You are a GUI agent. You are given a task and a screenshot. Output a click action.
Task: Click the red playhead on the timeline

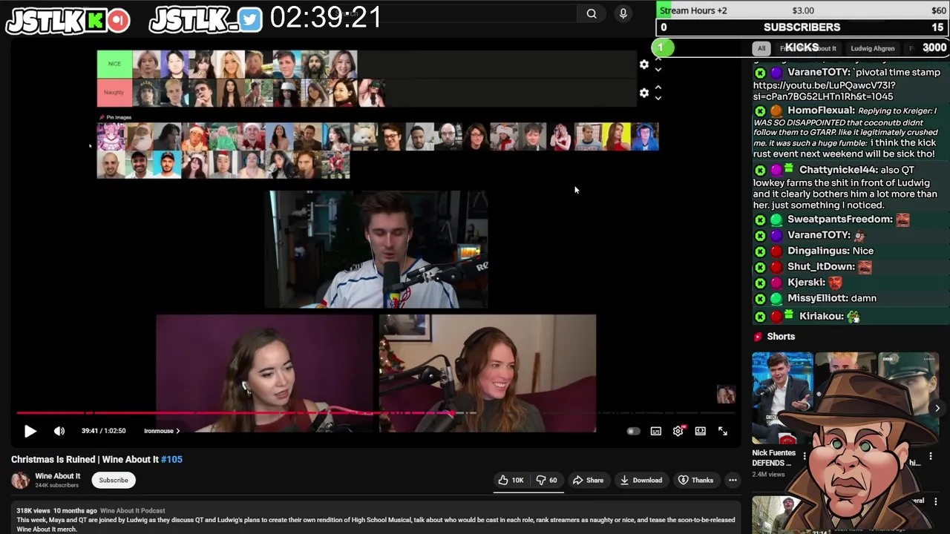451,413
